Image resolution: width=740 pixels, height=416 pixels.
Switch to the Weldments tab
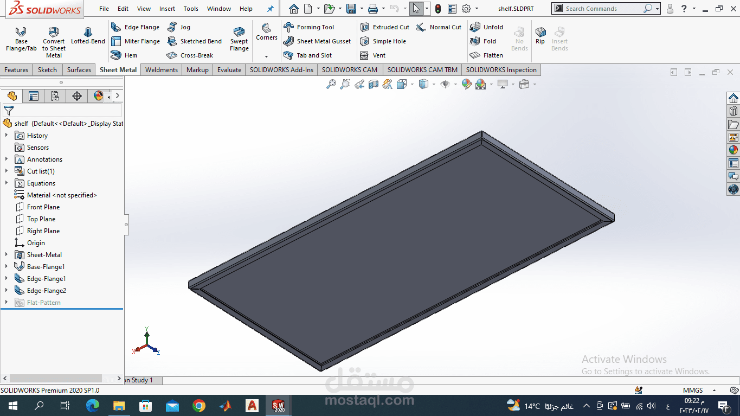[162, 70]
